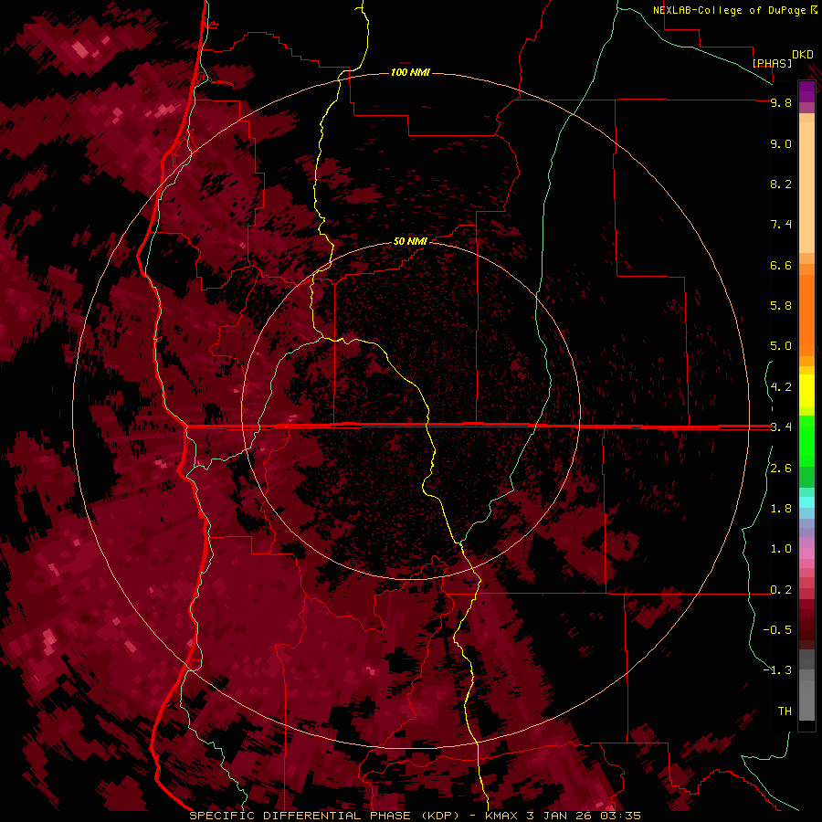The width and height of the screenshot is (822, 822).
Task: Select the 0.2 value on the scale
Action: [x=781, y=590]
